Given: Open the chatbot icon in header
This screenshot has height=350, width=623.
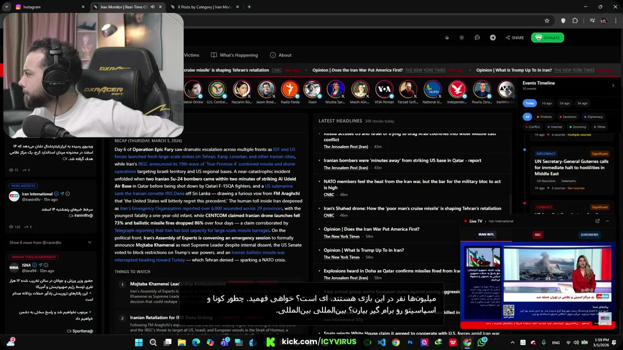Looking at the screenshot, I should [477, 37].
